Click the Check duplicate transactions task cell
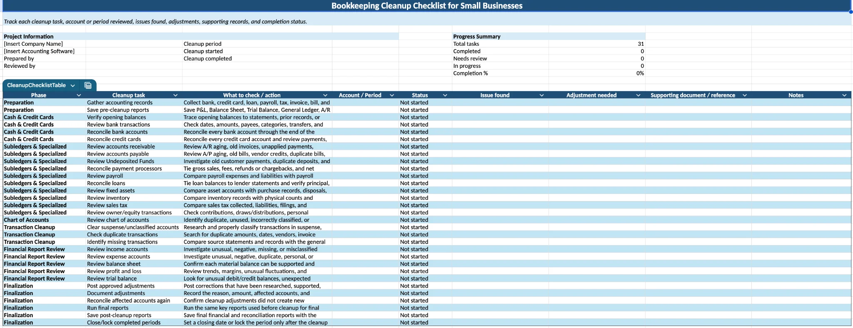This screenshot has width=853, height=328. coord(134,234)
